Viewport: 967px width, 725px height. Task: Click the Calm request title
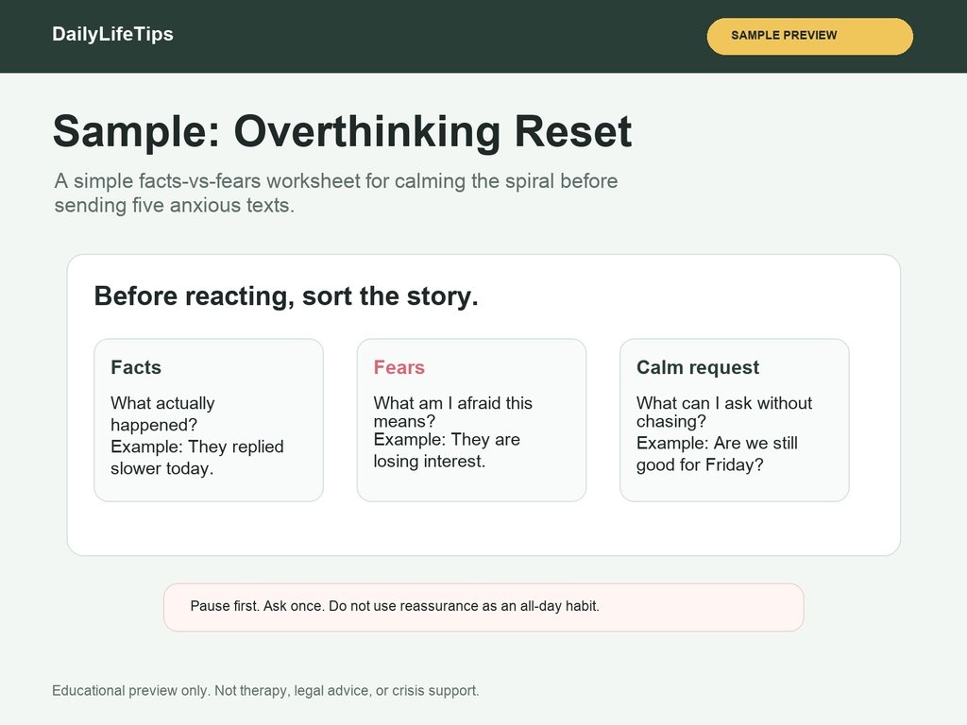pos(698,367)
